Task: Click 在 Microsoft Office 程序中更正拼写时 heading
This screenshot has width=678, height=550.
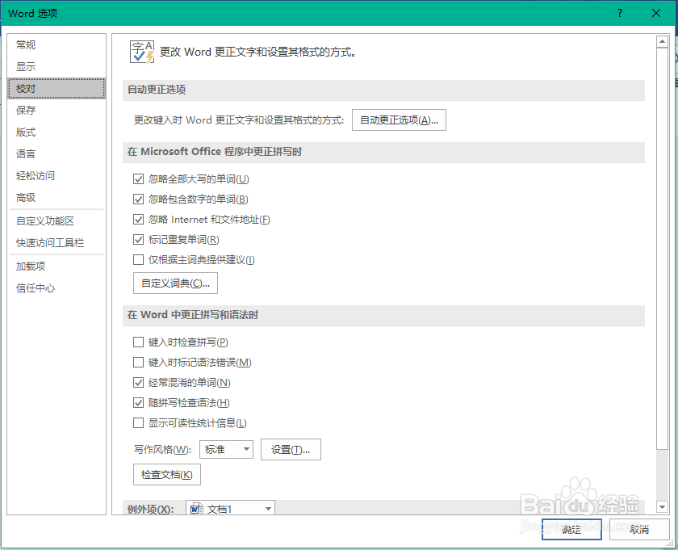Action: coord(215,152)
